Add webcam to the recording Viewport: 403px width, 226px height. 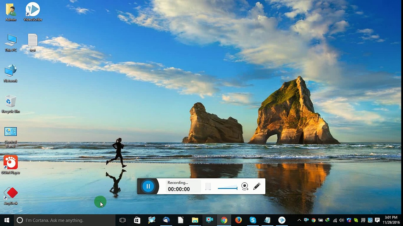pos(245,186)
